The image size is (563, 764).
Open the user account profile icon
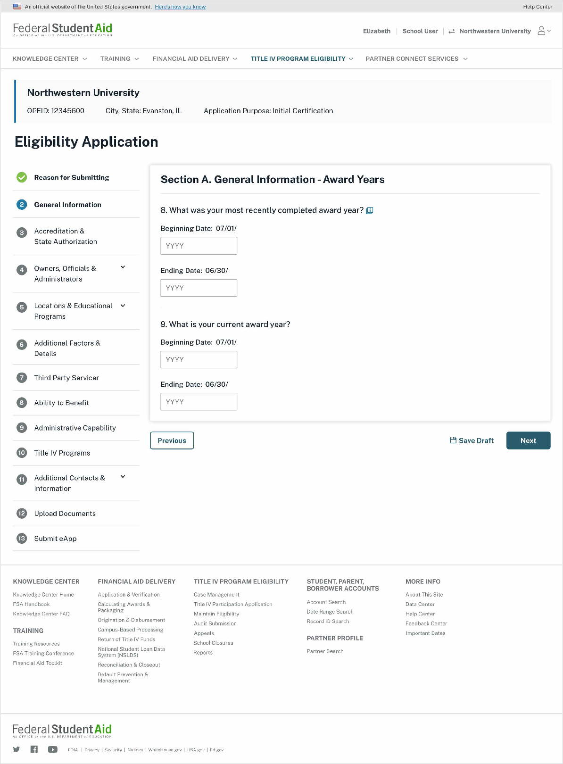point(542,31)
